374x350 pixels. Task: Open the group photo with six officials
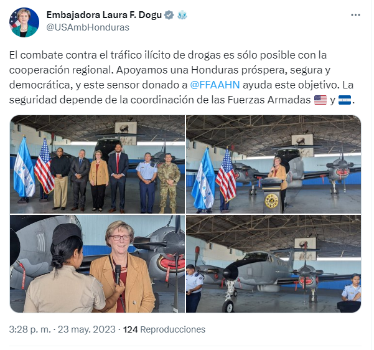pyautogui.click(x=97, y=164)
